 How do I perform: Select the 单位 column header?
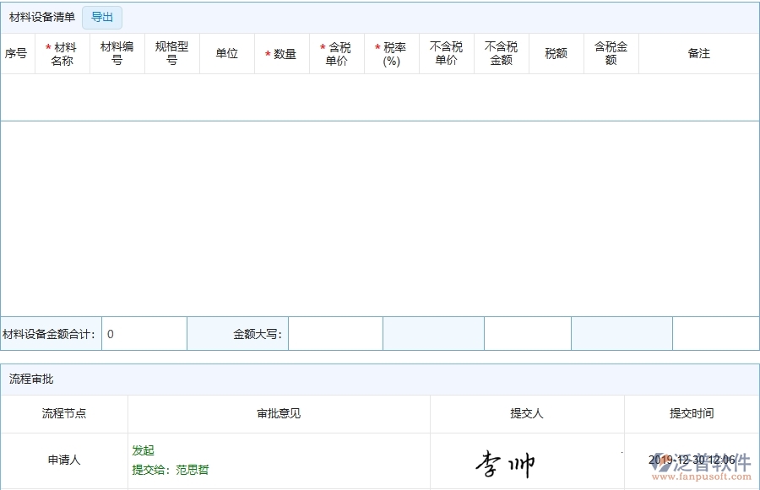[226, 52]
